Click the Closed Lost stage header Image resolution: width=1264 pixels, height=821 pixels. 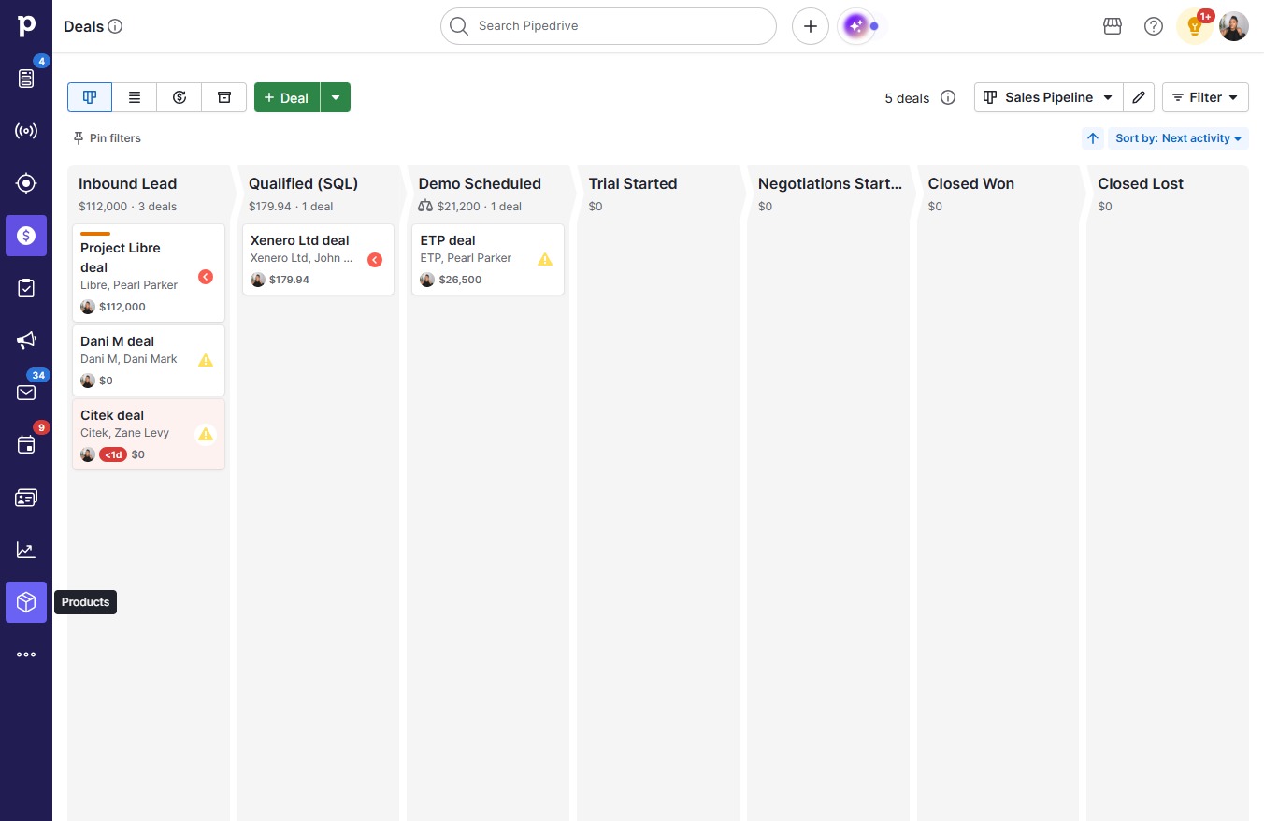tap(1141, 184)
